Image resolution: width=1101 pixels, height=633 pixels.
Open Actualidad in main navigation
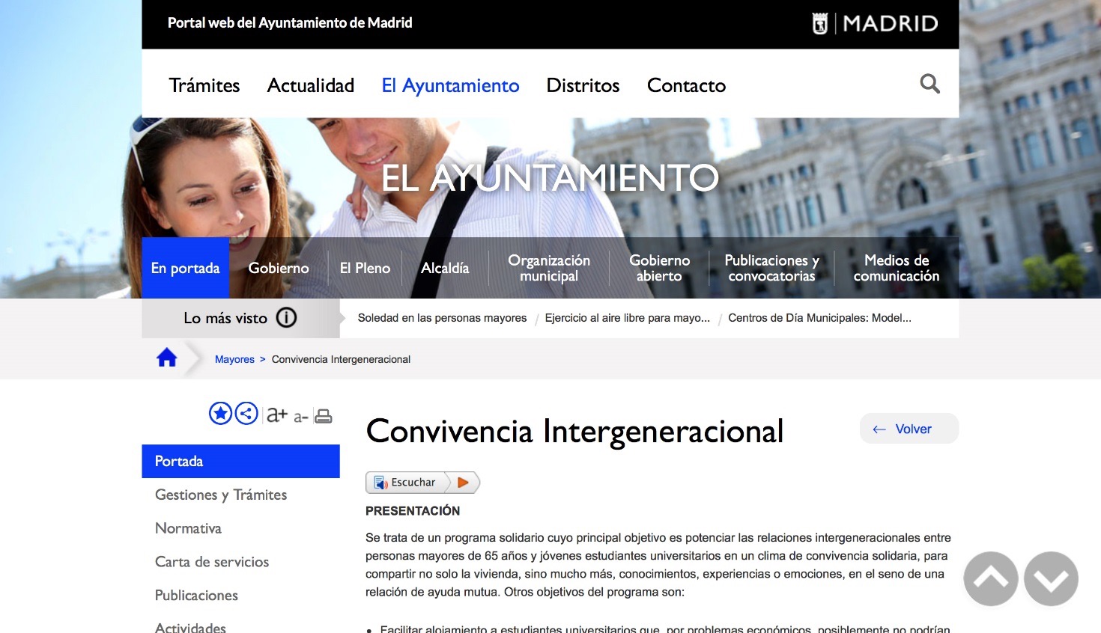pyautogui.click(x=311, y=85)
